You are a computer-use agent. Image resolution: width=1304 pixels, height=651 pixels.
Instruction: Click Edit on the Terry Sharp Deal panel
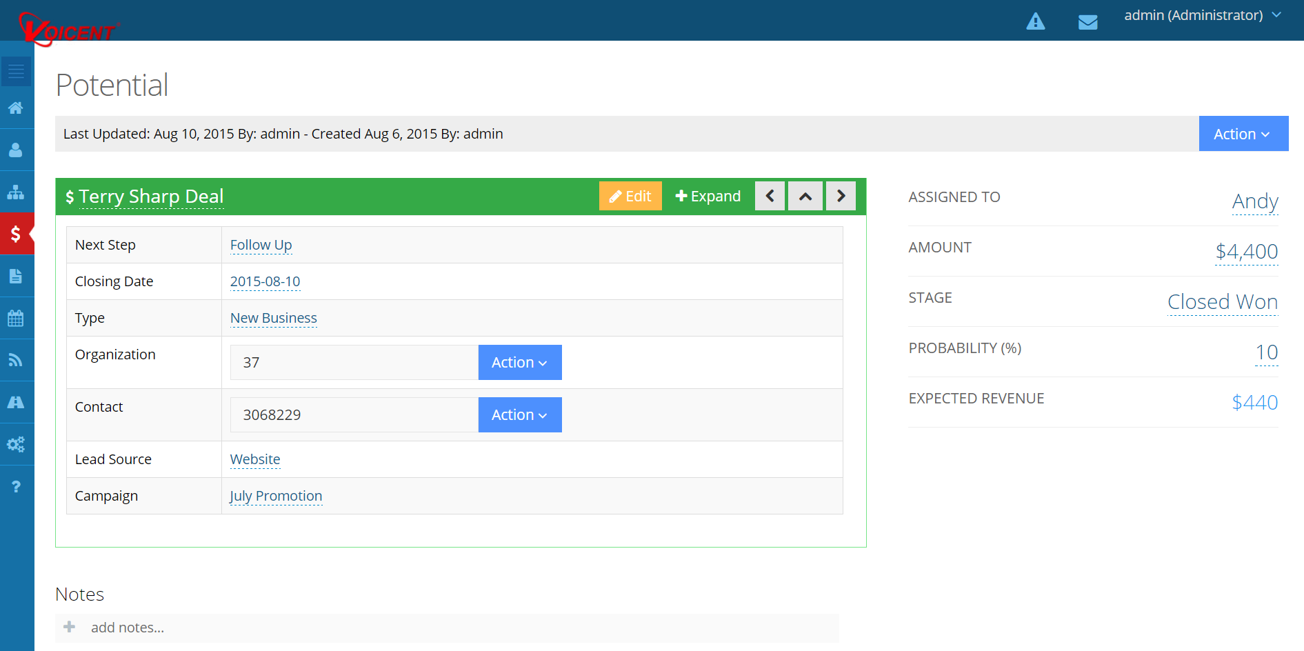(630, 196)
